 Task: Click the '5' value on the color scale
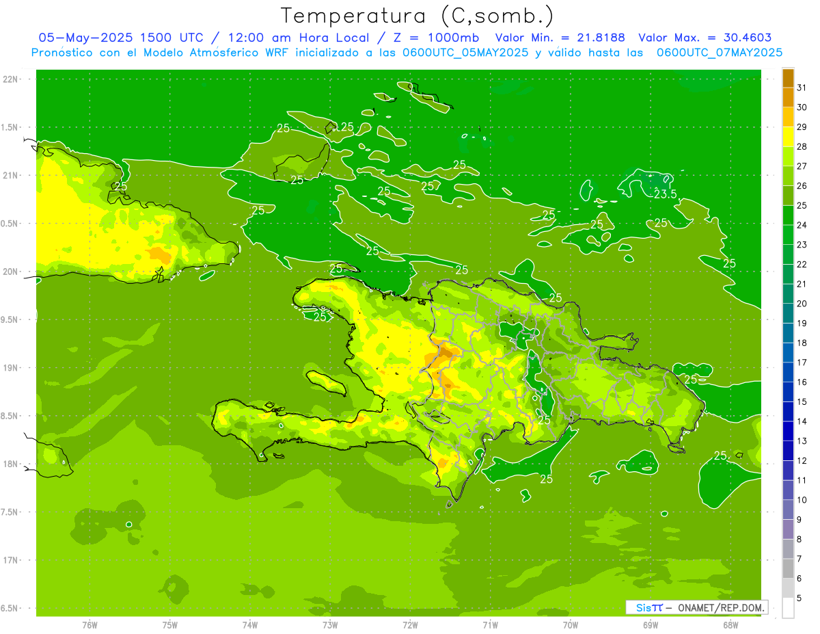pyautogui.click(x=799, y=598)
